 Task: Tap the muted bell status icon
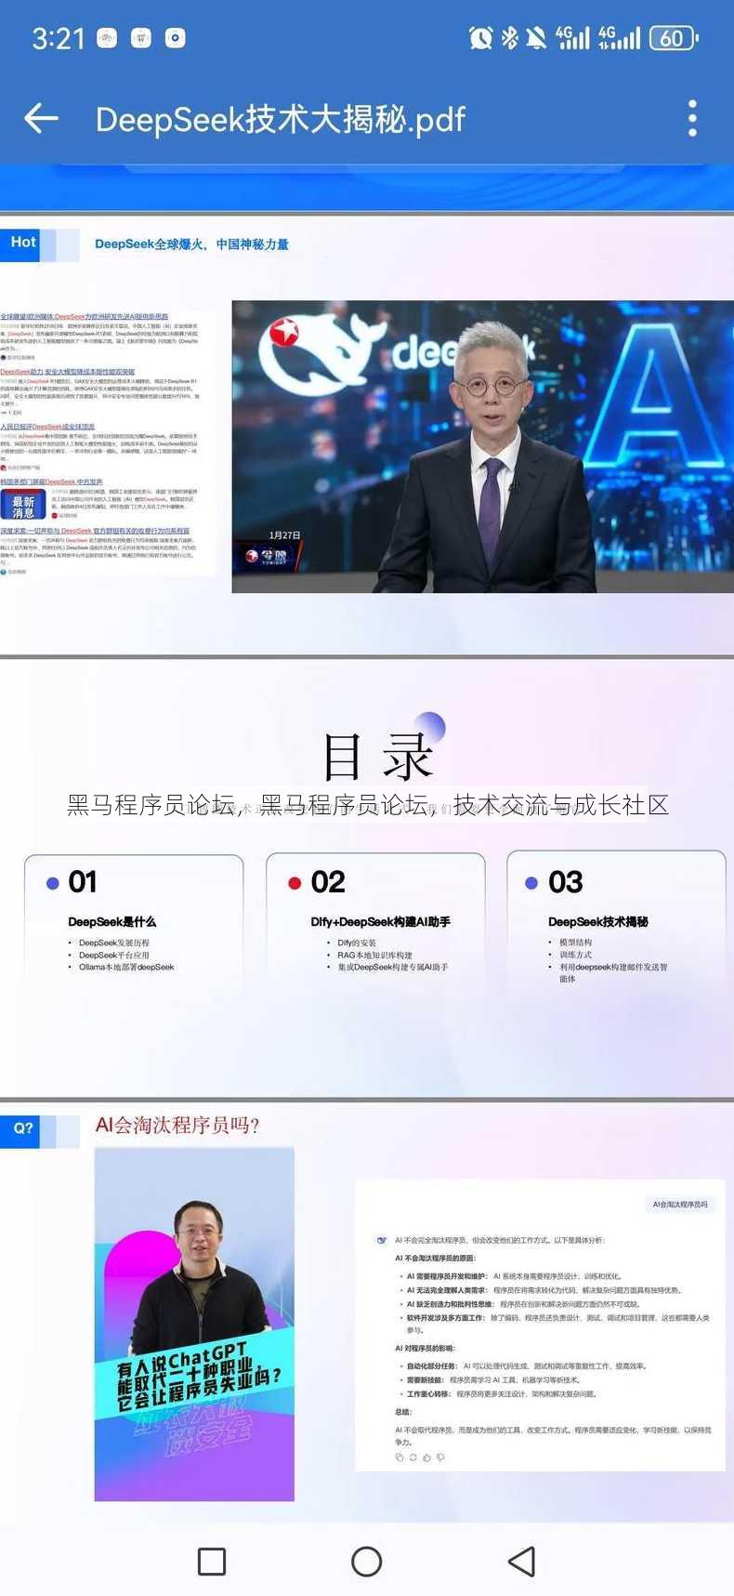536,38
